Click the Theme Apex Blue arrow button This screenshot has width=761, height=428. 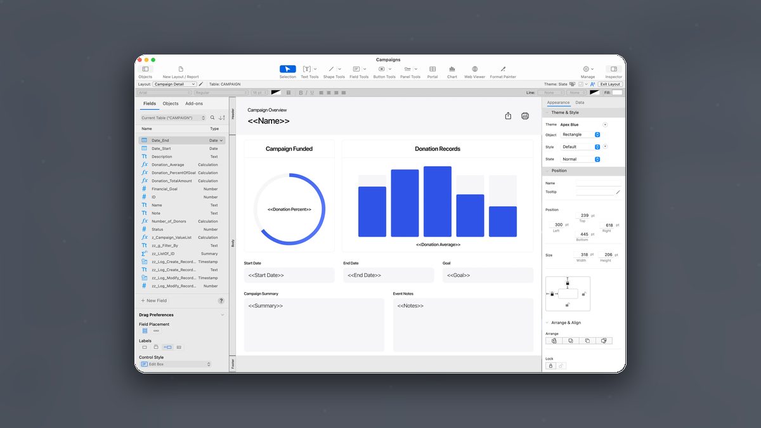(605, 124)
